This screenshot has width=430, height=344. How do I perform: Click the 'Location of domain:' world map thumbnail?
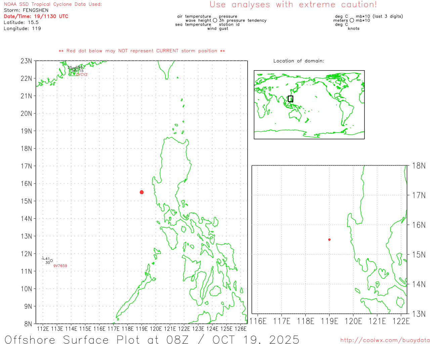309,104
